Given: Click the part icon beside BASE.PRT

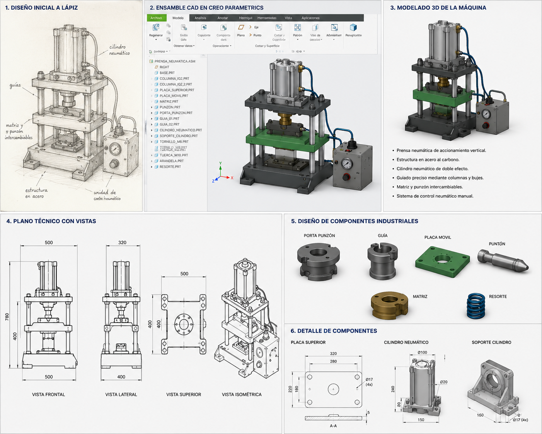Looking at the screenshot, I should [x=157, y=73].
